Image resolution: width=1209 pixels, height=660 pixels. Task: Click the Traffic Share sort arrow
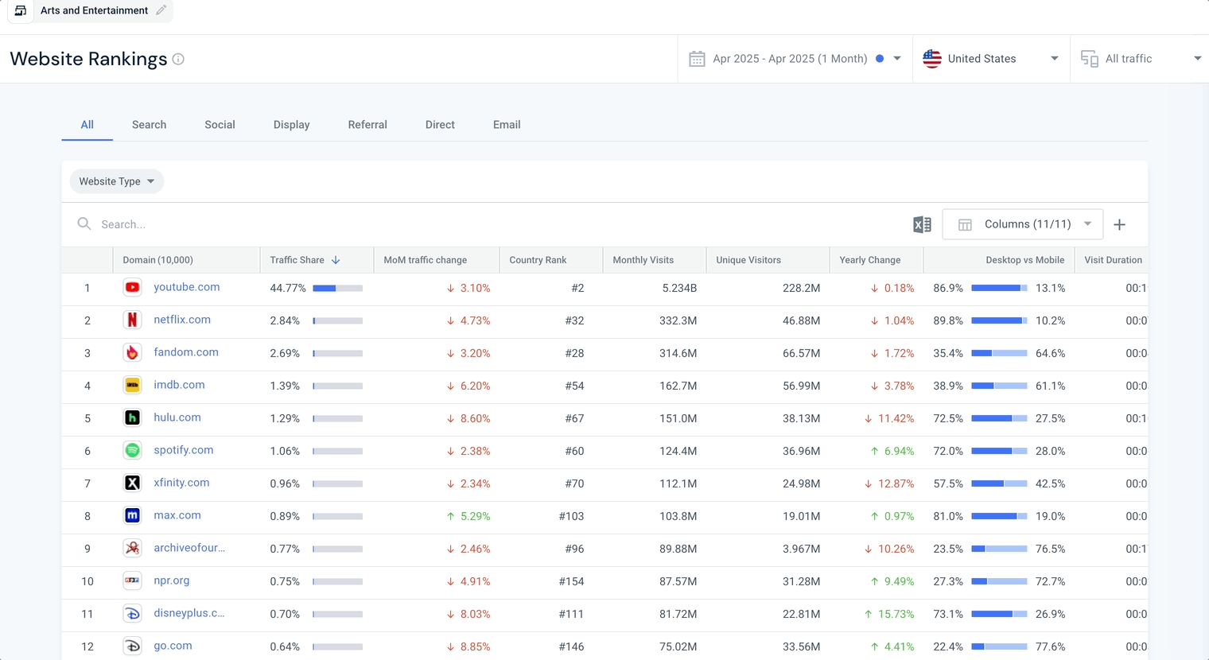336,260
